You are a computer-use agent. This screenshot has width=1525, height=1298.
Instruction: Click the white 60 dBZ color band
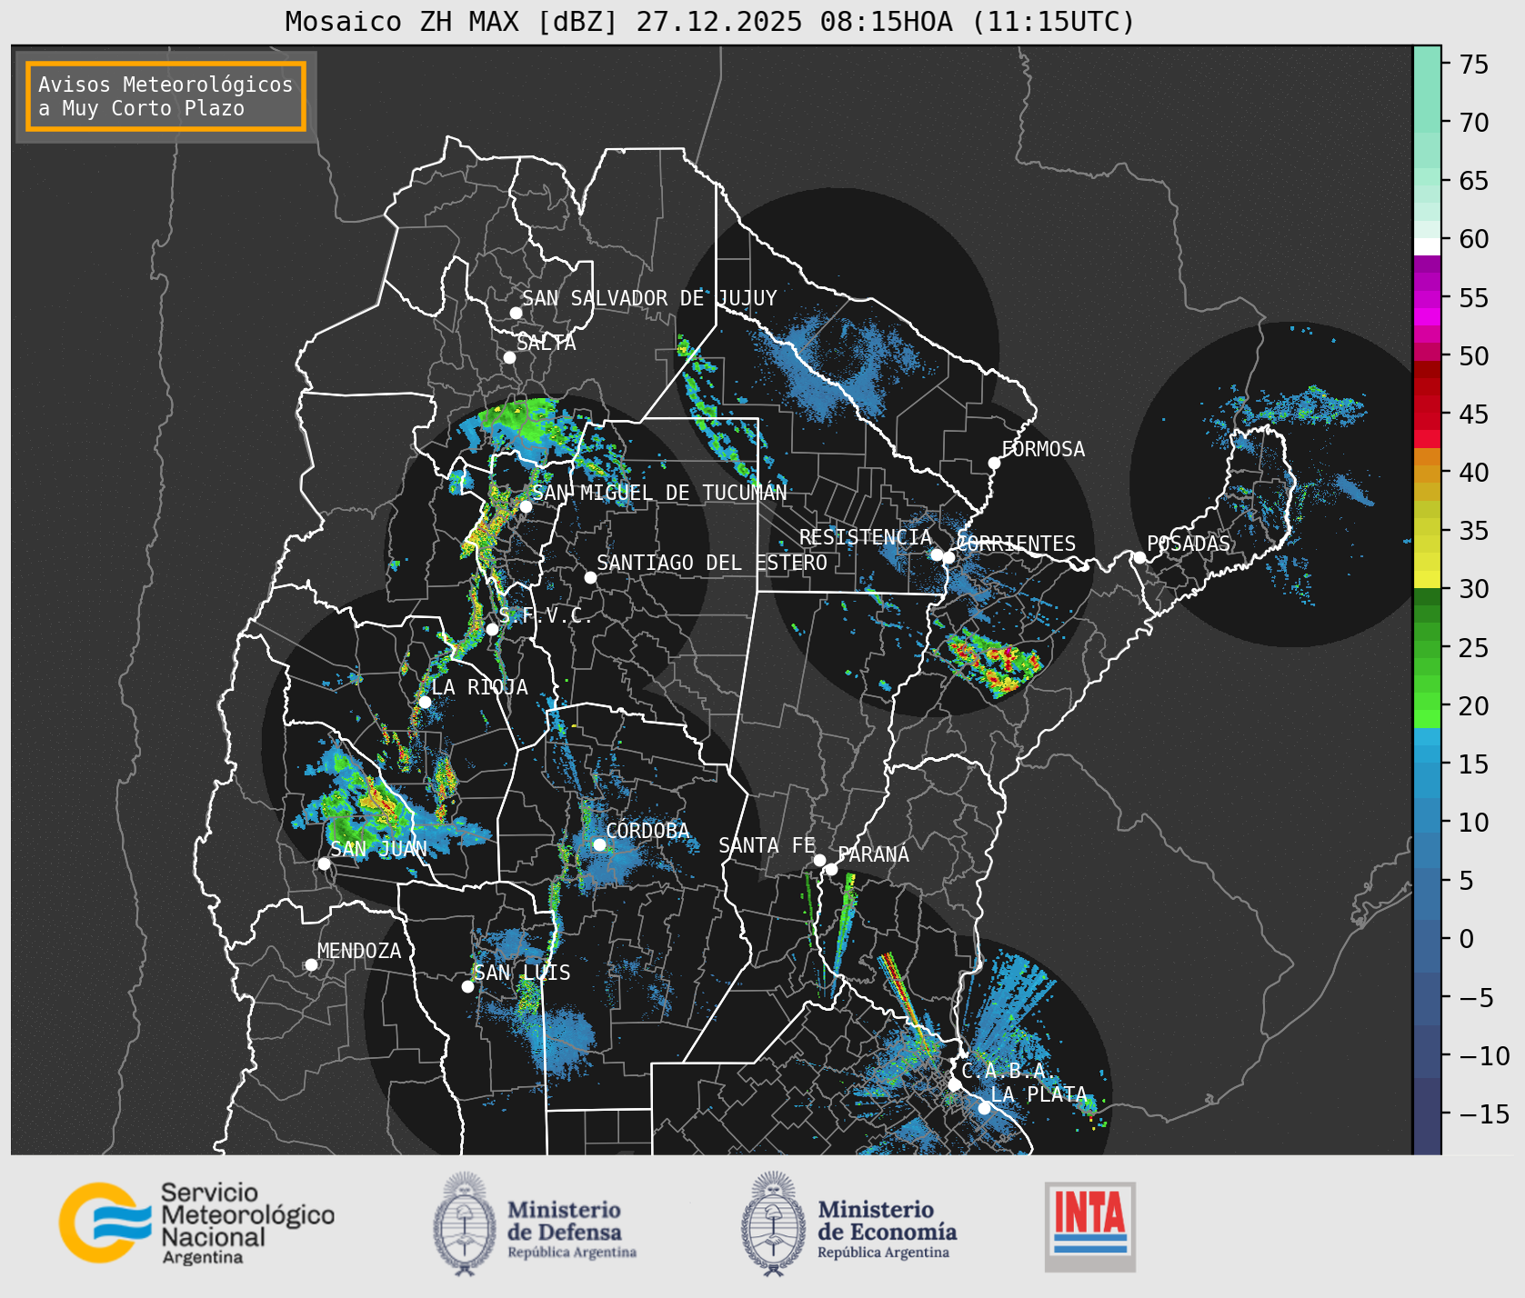pyautogui.click(x=1427, y=246)
